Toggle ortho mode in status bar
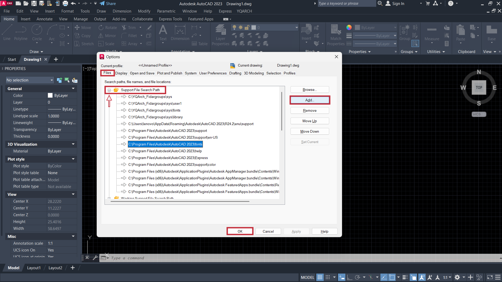The image size is (502, 282). pos(350,277)
